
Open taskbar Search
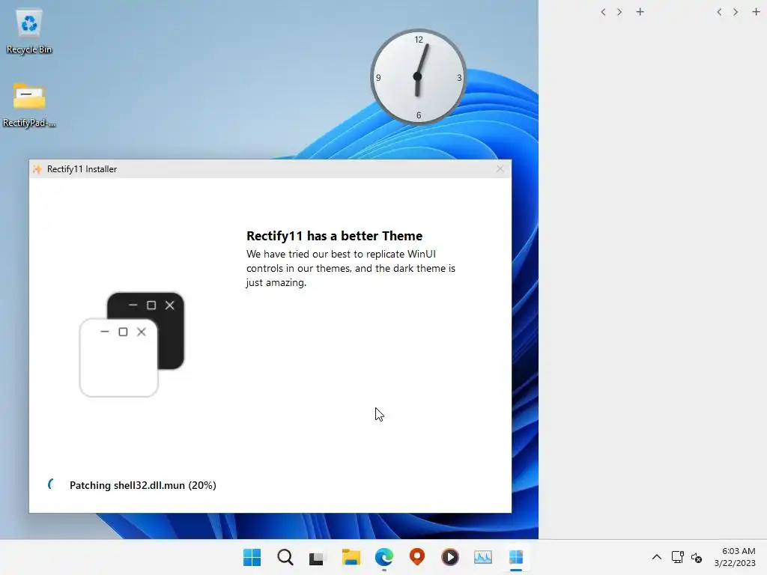pos(285,557)
